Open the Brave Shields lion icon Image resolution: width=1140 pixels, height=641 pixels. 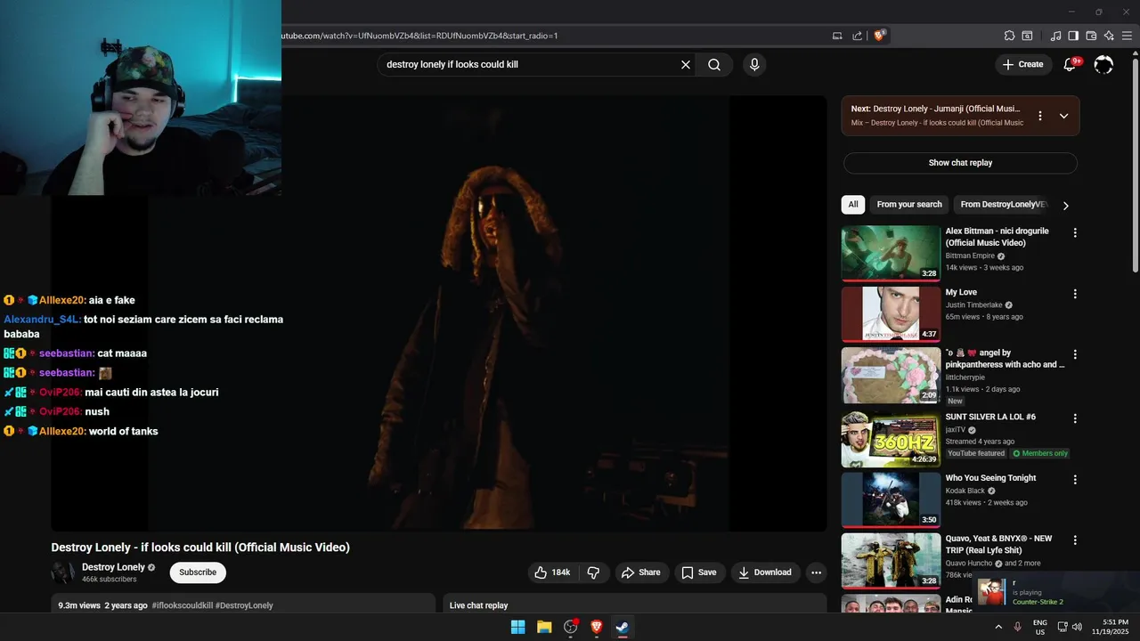click(880, 36)
